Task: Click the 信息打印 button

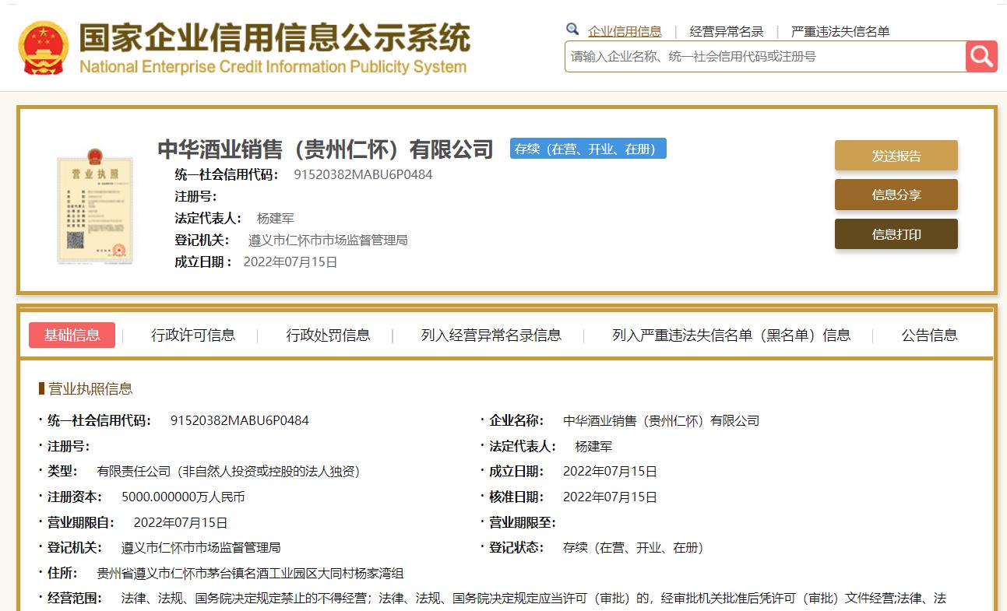Action: coord(896,234)
